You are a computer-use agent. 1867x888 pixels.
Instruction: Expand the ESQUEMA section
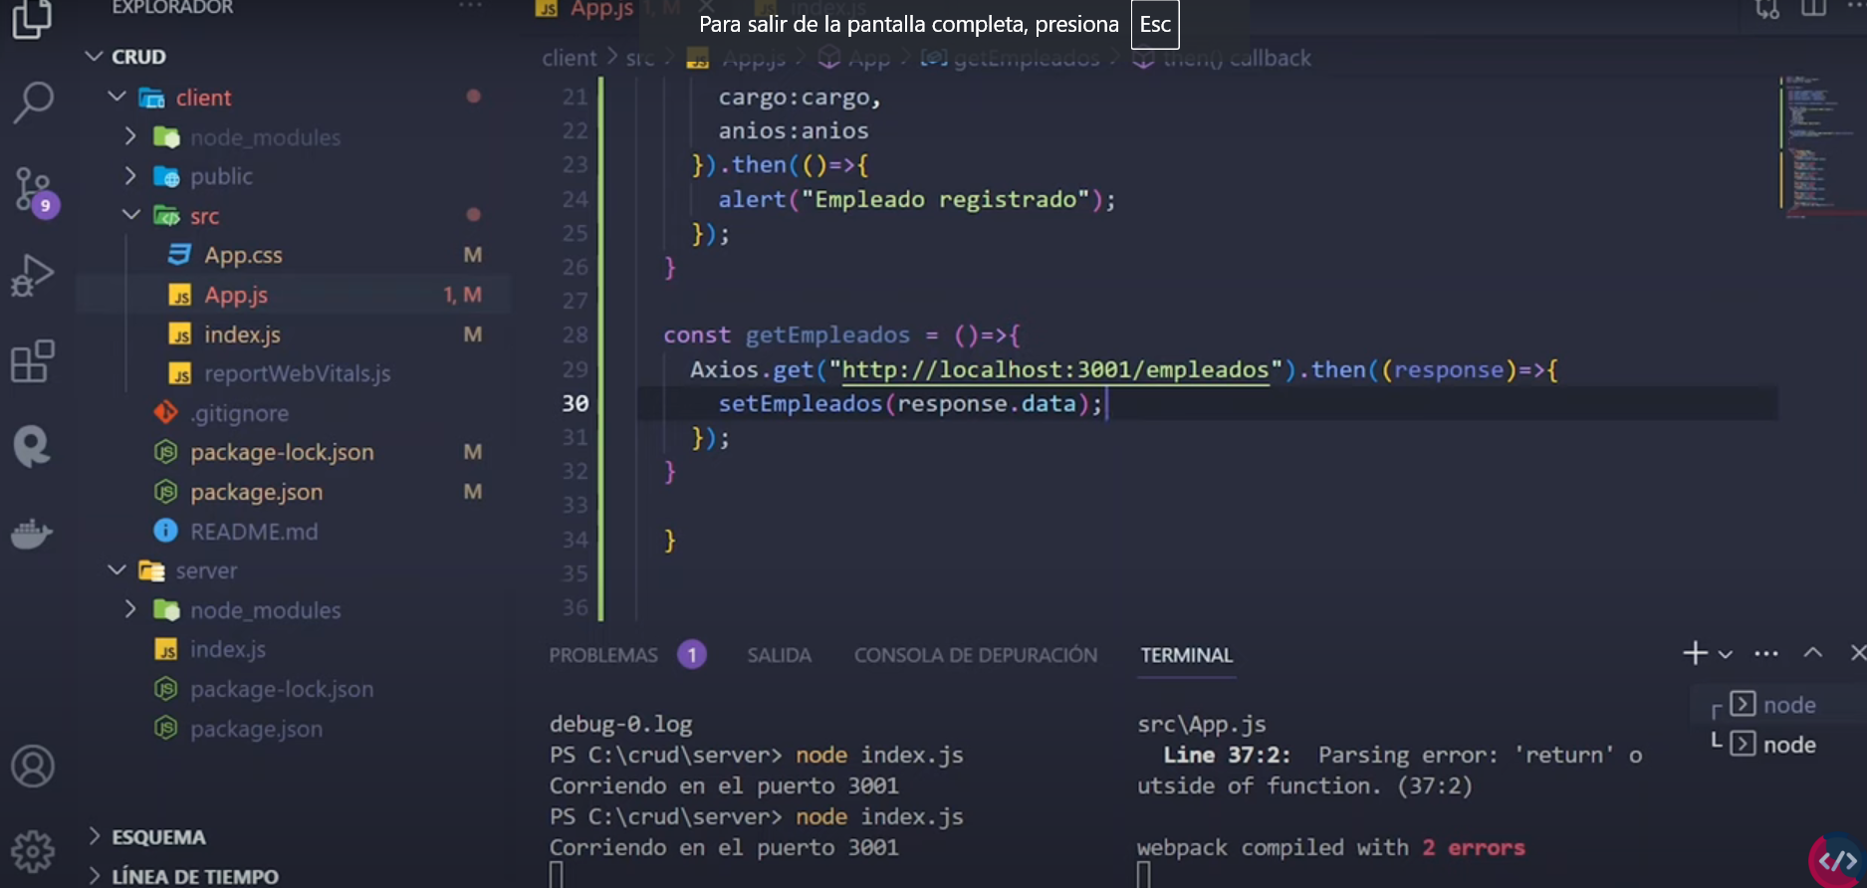pos(158,837)
